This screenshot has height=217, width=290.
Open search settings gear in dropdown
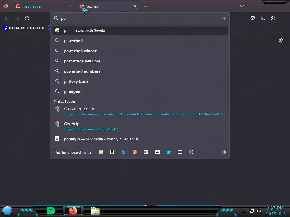[224, 152]
